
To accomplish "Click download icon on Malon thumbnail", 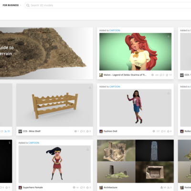I will pyautogui.click(x=169, y=36).
